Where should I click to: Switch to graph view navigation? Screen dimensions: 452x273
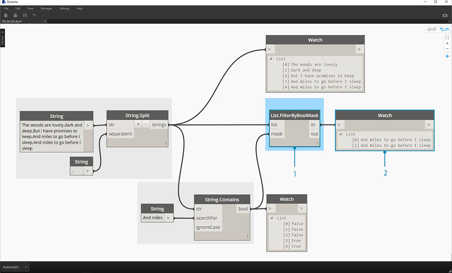pos(444,29)
